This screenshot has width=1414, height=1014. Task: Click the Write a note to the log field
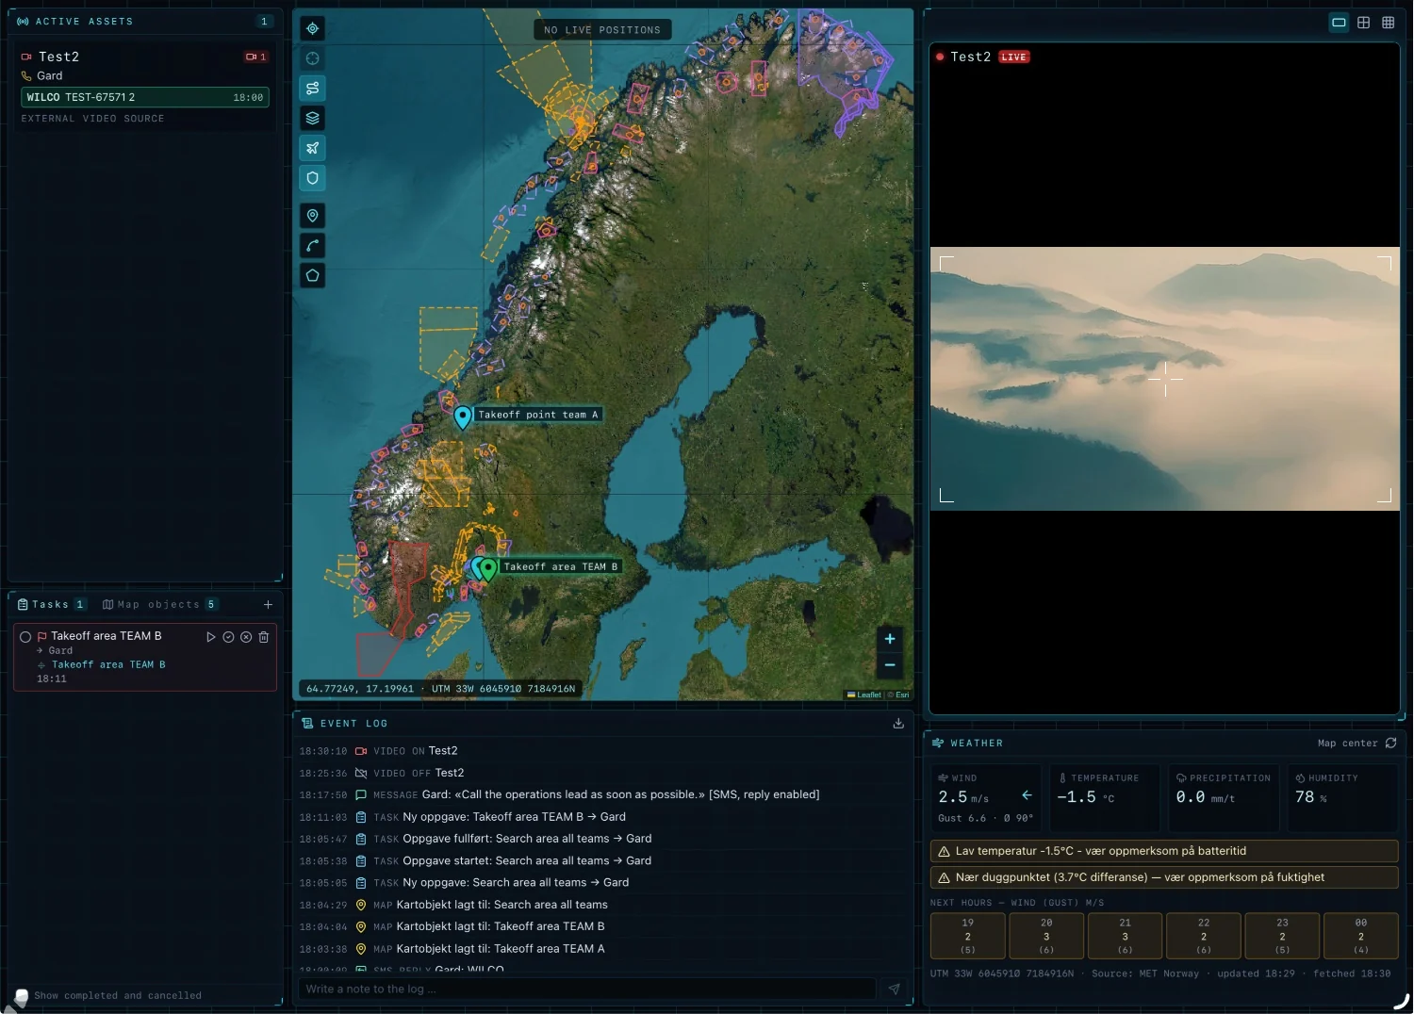(x=587, y=989)
